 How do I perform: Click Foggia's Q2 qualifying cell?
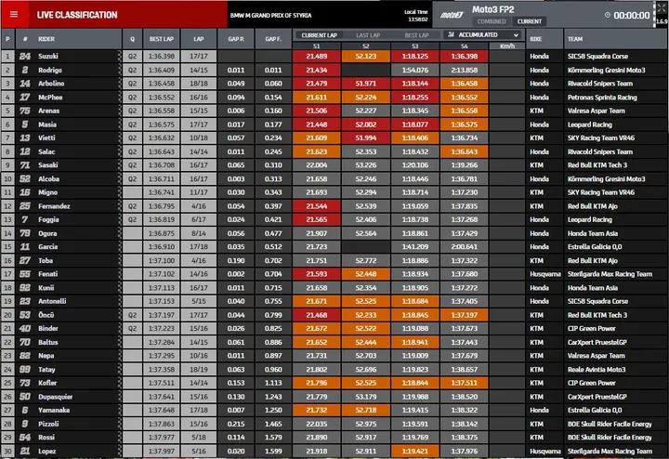(132, 219)
